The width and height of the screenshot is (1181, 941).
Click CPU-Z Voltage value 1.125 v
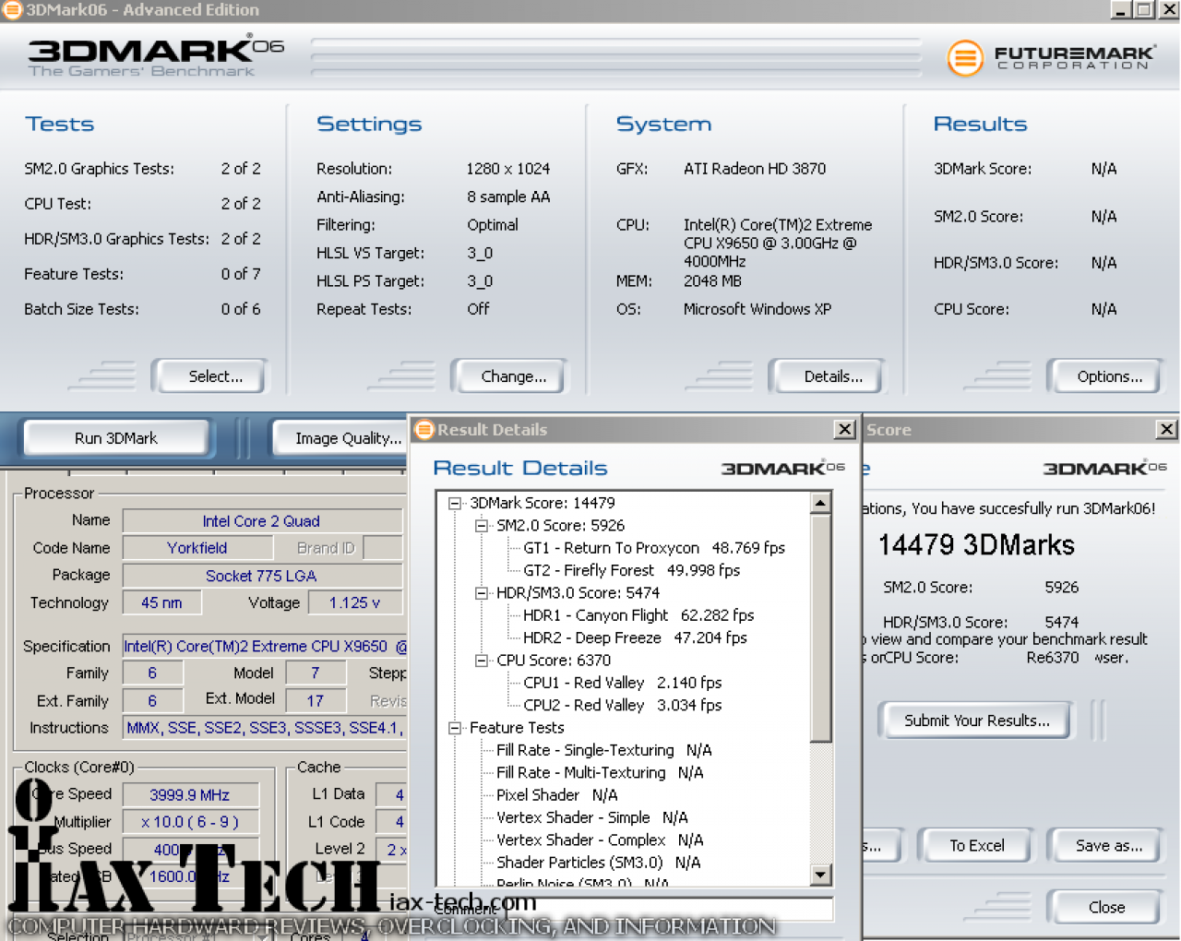354,602
